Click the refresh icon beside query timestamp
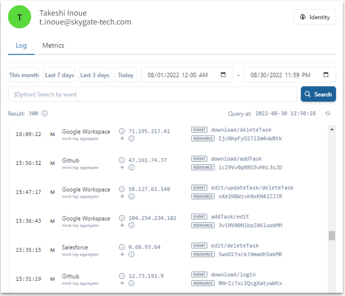 tap(328, 113)
